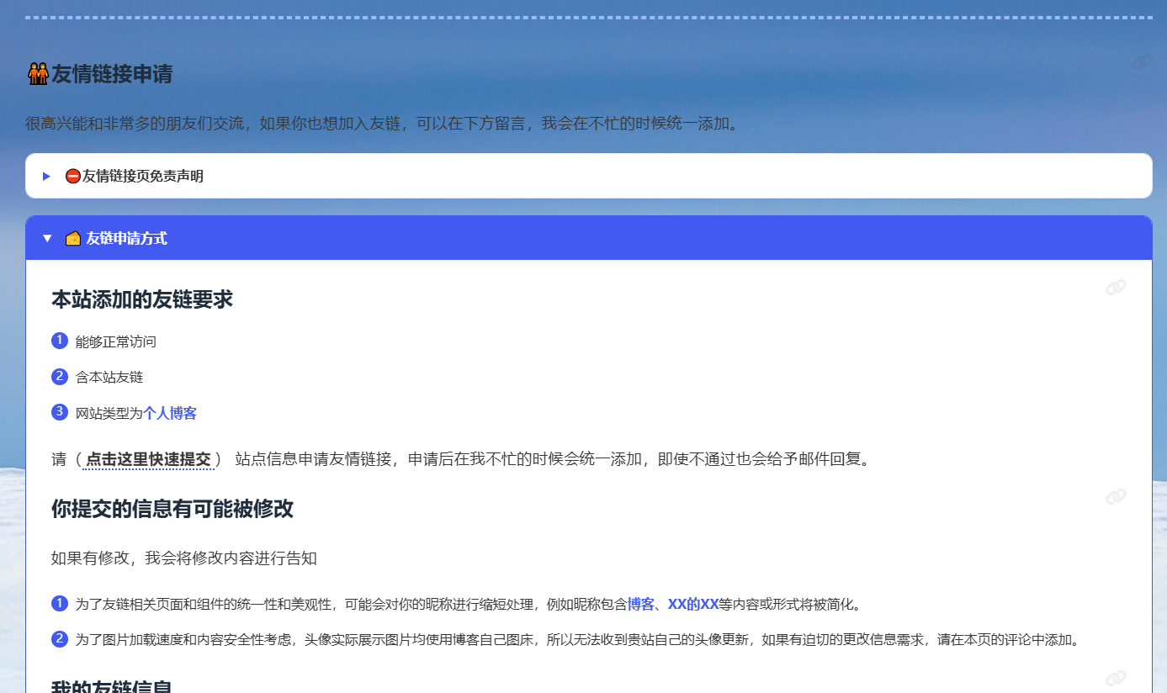Click number 3 badge beside 网站类型为

coord(60,412)
